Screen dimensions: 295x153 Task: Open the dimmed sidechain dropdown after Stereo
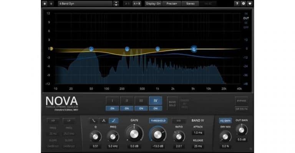point(208,3)
